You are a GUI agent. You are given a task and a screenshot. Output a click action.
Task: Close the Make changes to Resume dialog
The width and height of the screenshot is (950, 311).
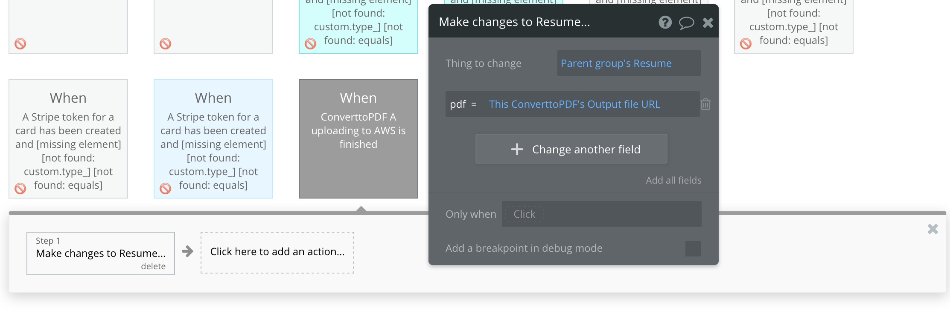[x=708, y=23]
